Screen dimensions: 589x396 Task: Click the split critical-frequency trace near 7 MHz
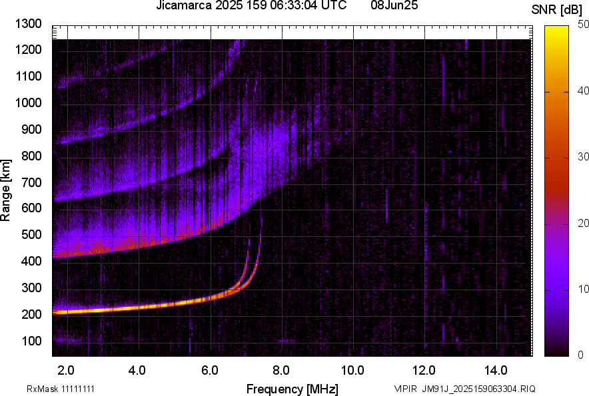click(x=251, y=264)
